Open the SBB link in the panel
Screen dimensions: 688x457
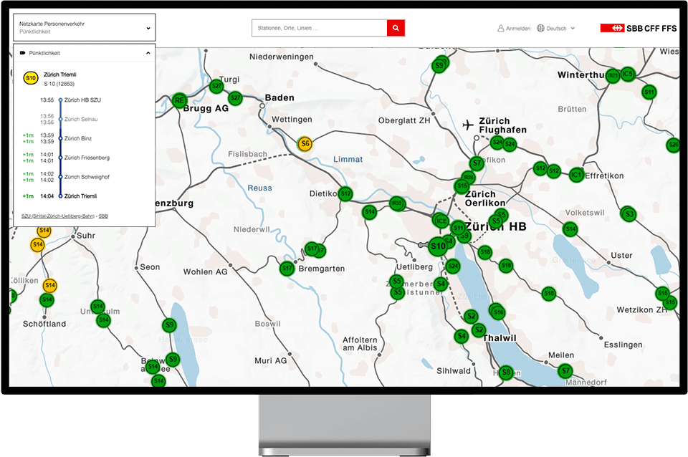coord(102,215)
